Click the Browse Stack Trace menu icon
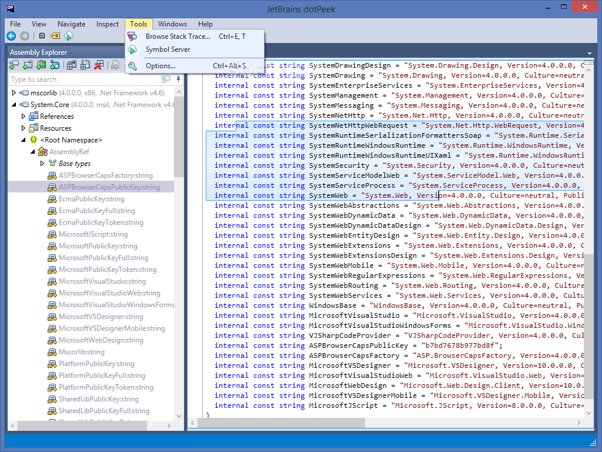 click(132, 36)
